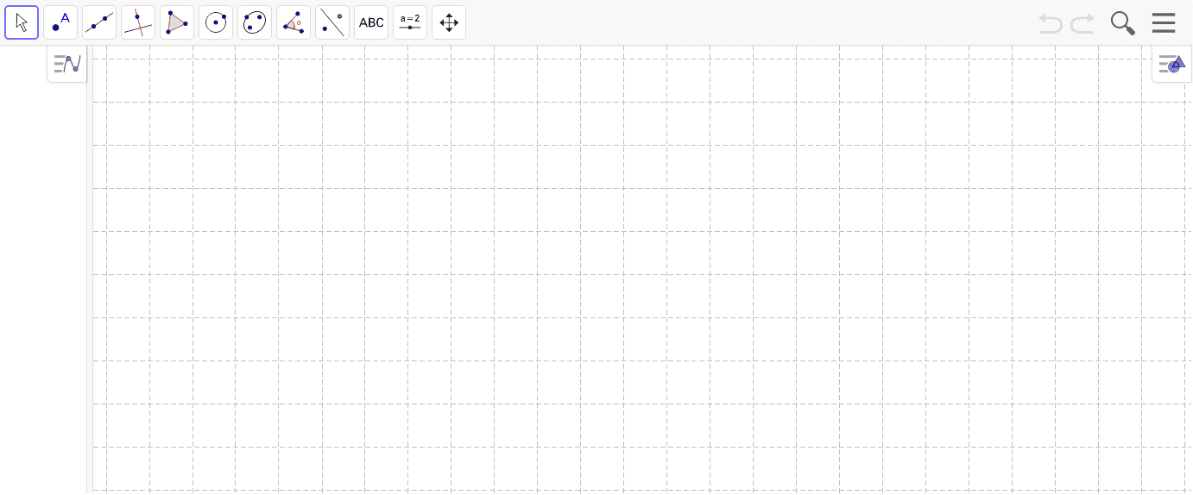The height and width of the screenshot is (495, 1193).
Task: Choose Circle with Center through Point tool
Action: click(x=216, y=22)
